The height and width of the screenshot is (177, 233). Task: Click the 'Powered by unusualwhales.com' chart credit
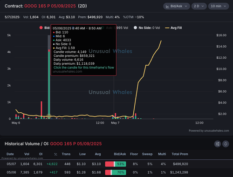click(x=209, y=131)
